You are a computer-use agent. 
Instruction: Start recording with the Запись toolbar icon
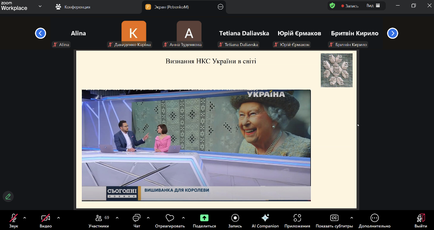coord(235,218)
